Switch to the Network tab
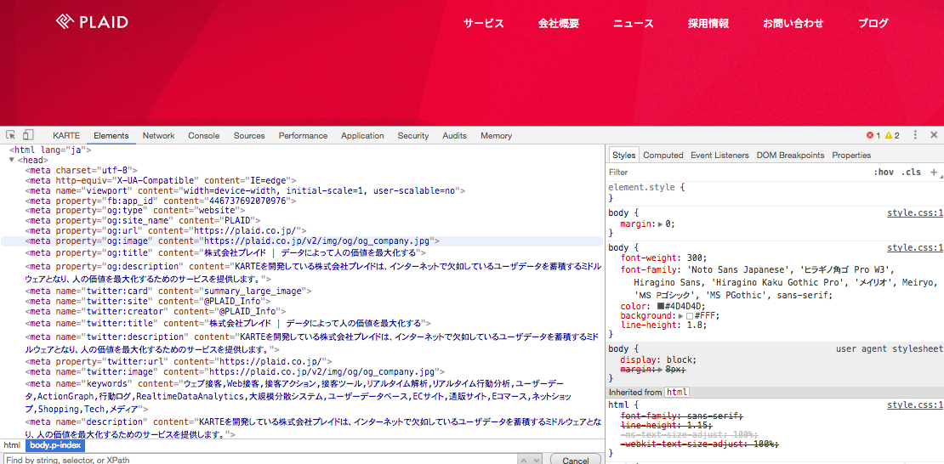 point(158,136)
